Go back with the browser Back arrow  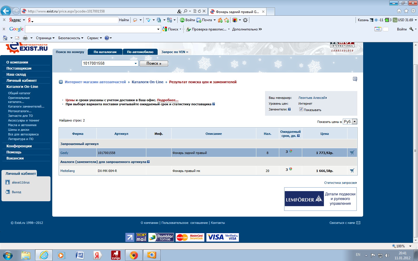pyautogui.click(x=6, y=11)
